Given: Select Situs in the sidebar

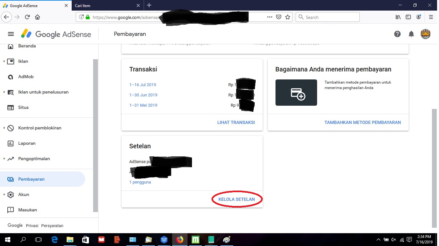Looking at the screenshot, I should (23, 107).
